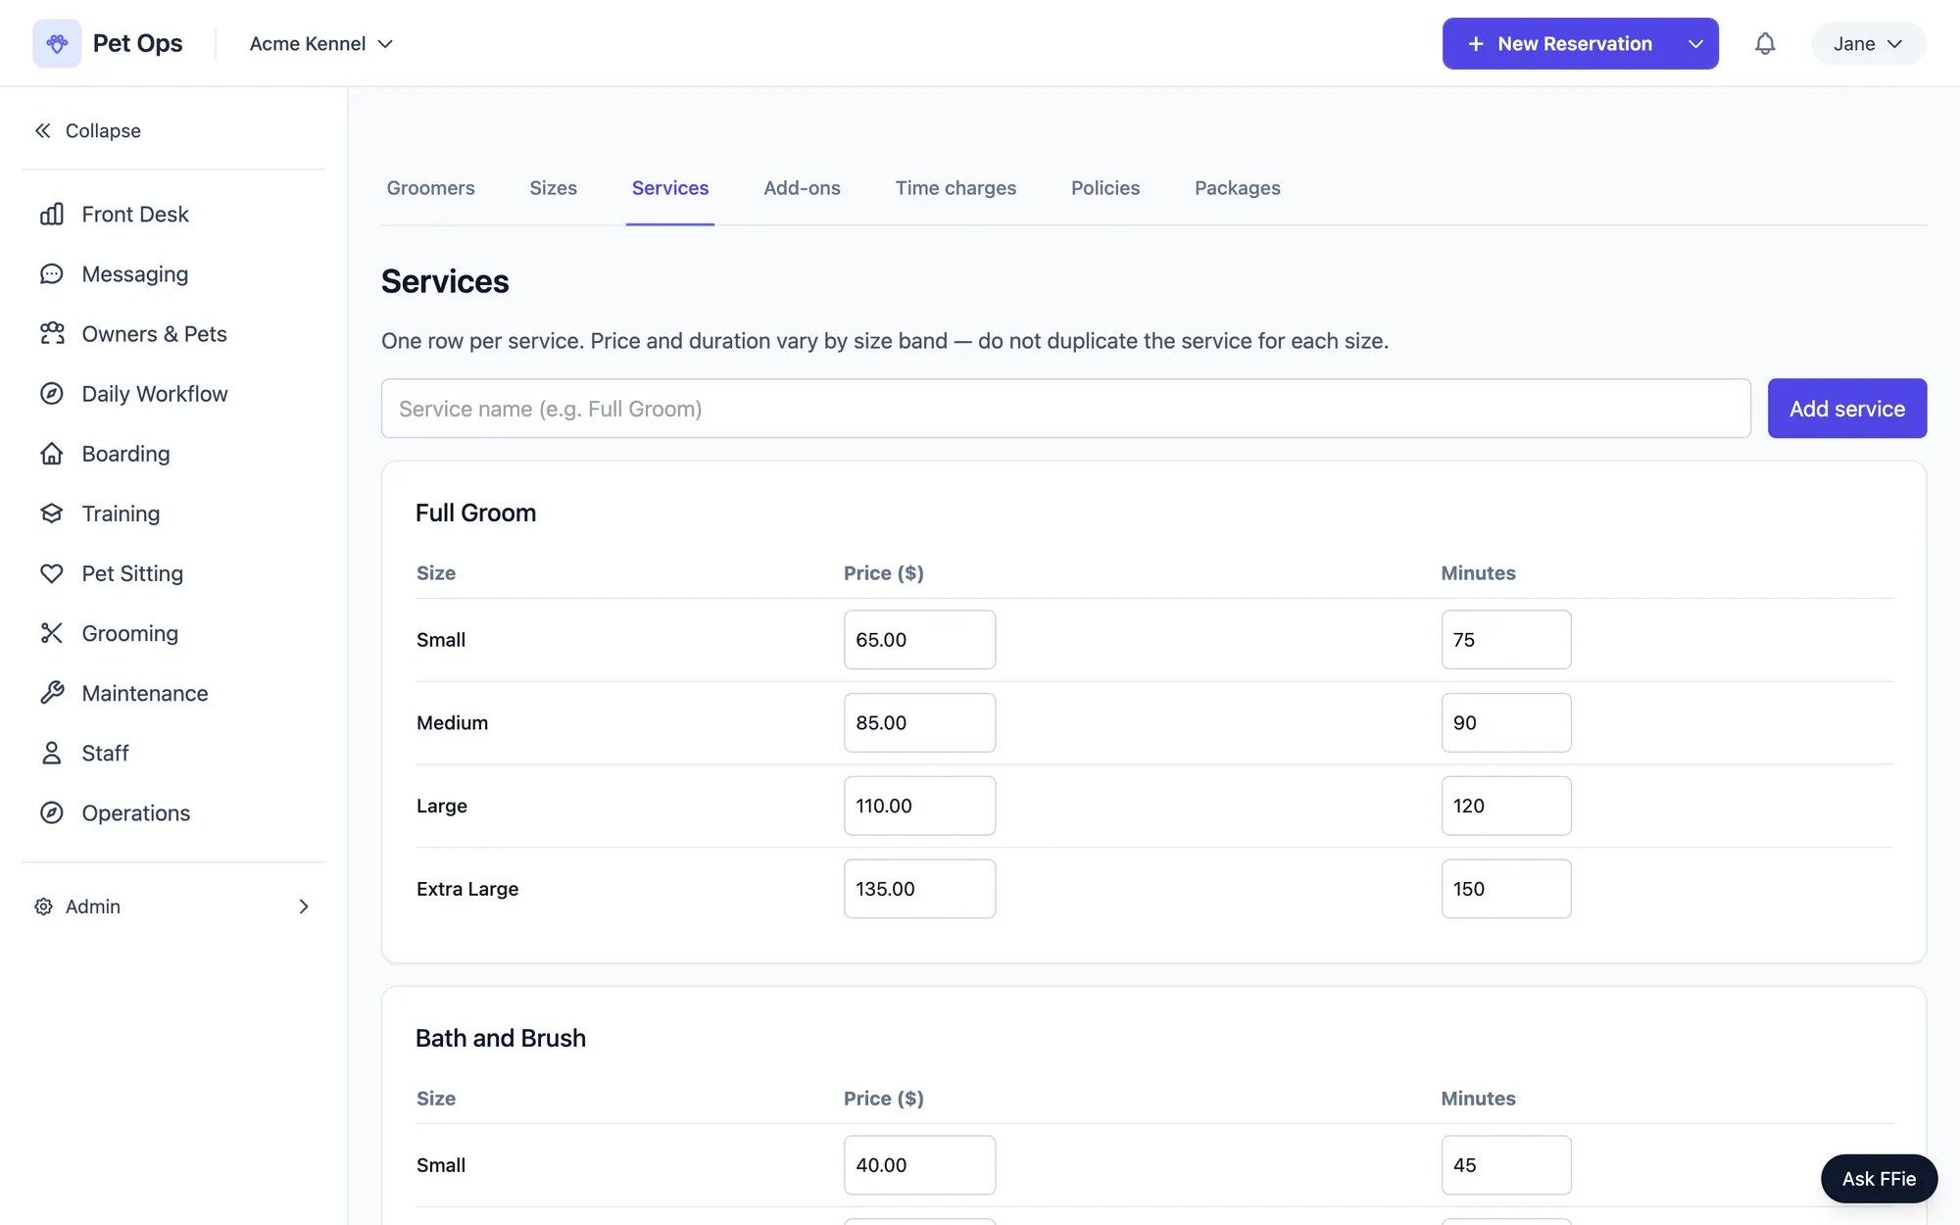The image size is (1960, 1225).
Task: Click the Services tab
Action: coord(670,188)
